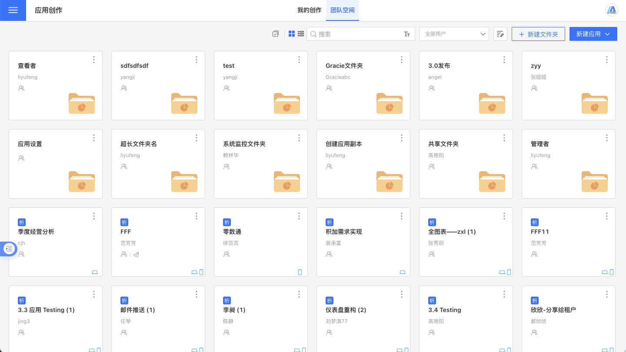Open the 全部用户 user filter dropdown

(454, 34)
